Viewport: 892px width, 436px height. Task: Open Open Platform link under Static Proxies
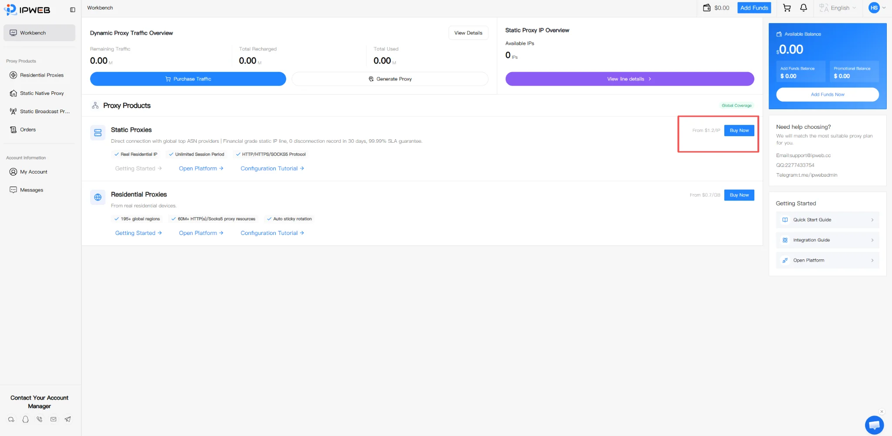point(201,168)
